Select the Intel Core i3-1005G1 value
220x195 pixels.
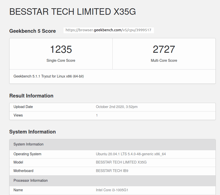pos(112,190)
